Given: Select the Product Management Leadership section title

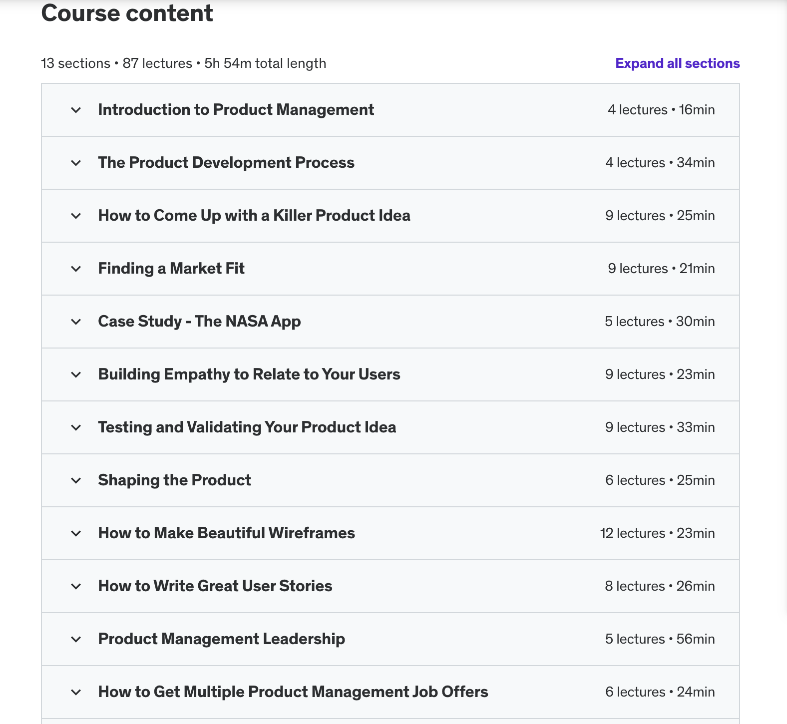Looking at the screenshot, I should [x=221, y=639].
